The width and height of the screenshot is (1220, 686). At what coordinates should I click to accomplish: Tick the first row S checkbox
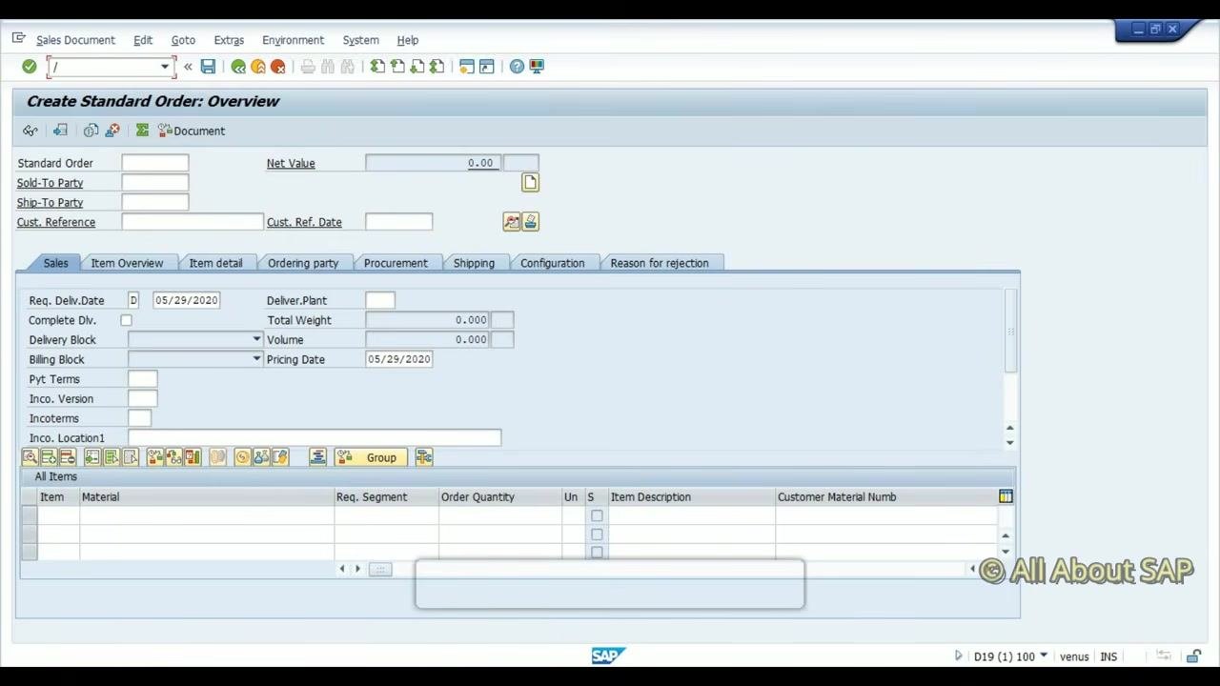(597, 515)
